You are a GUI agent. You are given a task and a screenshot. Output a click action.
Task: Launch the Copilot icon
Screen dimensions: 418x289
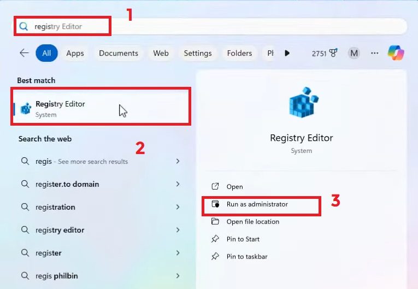point(396,53)
